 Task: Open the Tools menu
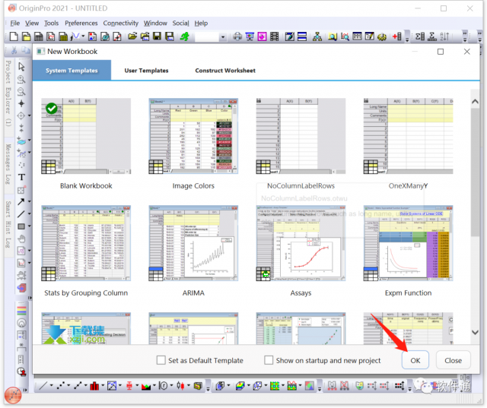tap(51, 24)
